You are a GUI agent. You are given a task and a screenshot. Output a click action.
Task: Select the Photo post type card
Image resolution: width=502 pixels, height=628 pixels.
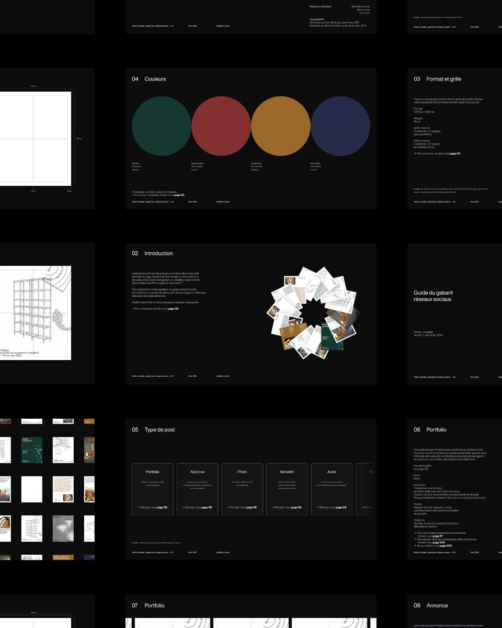[x=242, y=489]
